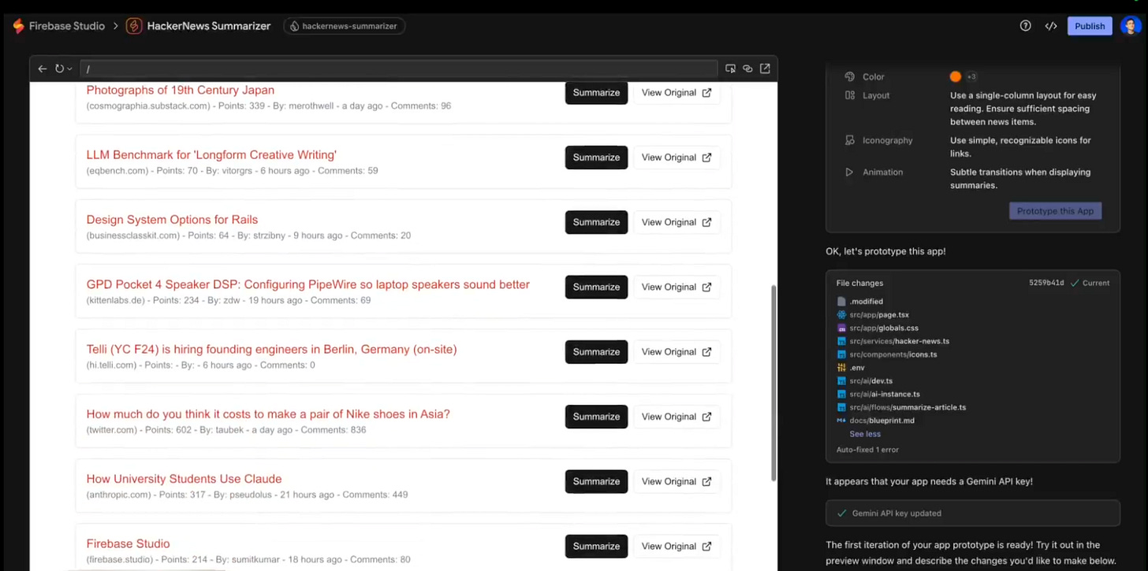Screen dimensions: 1148x571
Task: Open src/ai/flows/summarize-article.ts file
Action: click(908, 407)
